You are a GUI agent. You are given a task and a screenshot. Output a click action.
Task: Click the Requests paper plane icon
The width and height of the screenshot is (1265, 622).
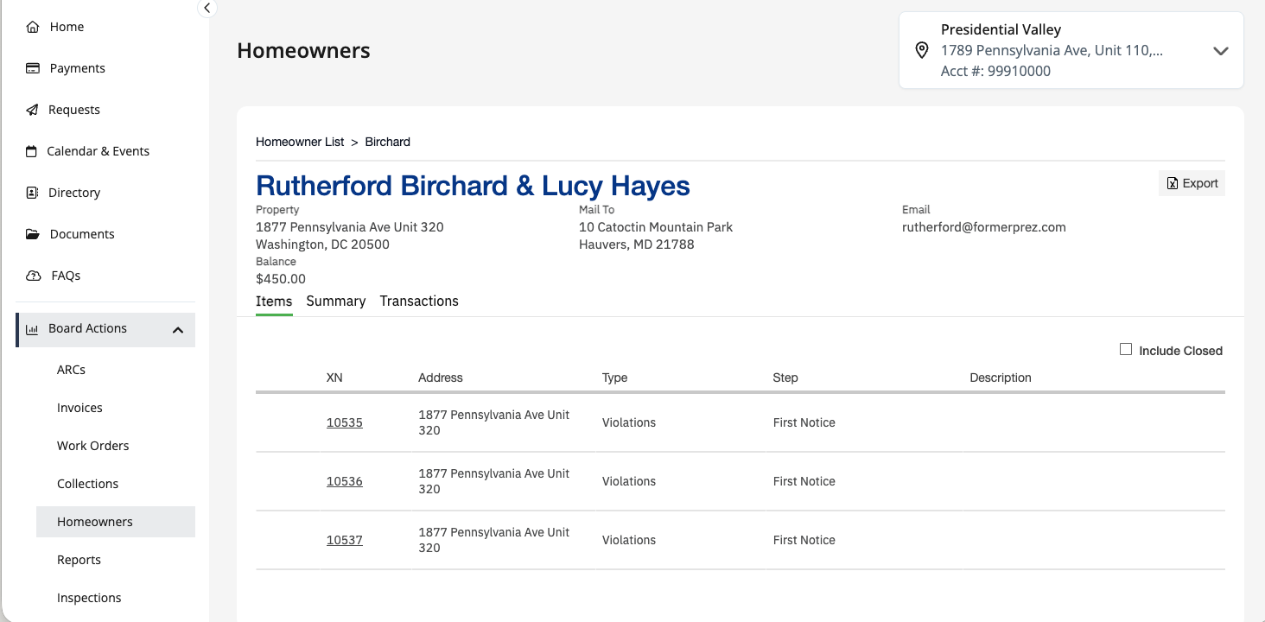point(33,110)
